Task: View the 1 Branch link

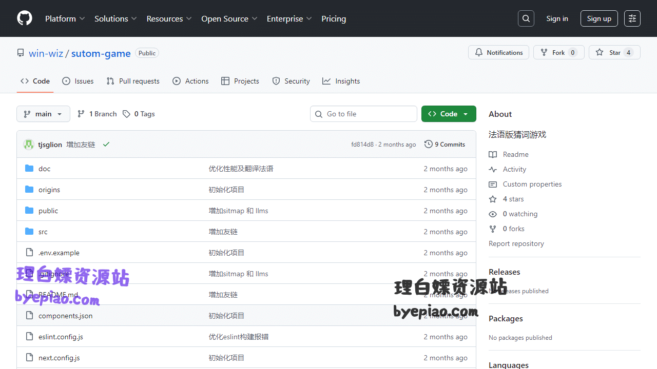Action: point(97,114)
